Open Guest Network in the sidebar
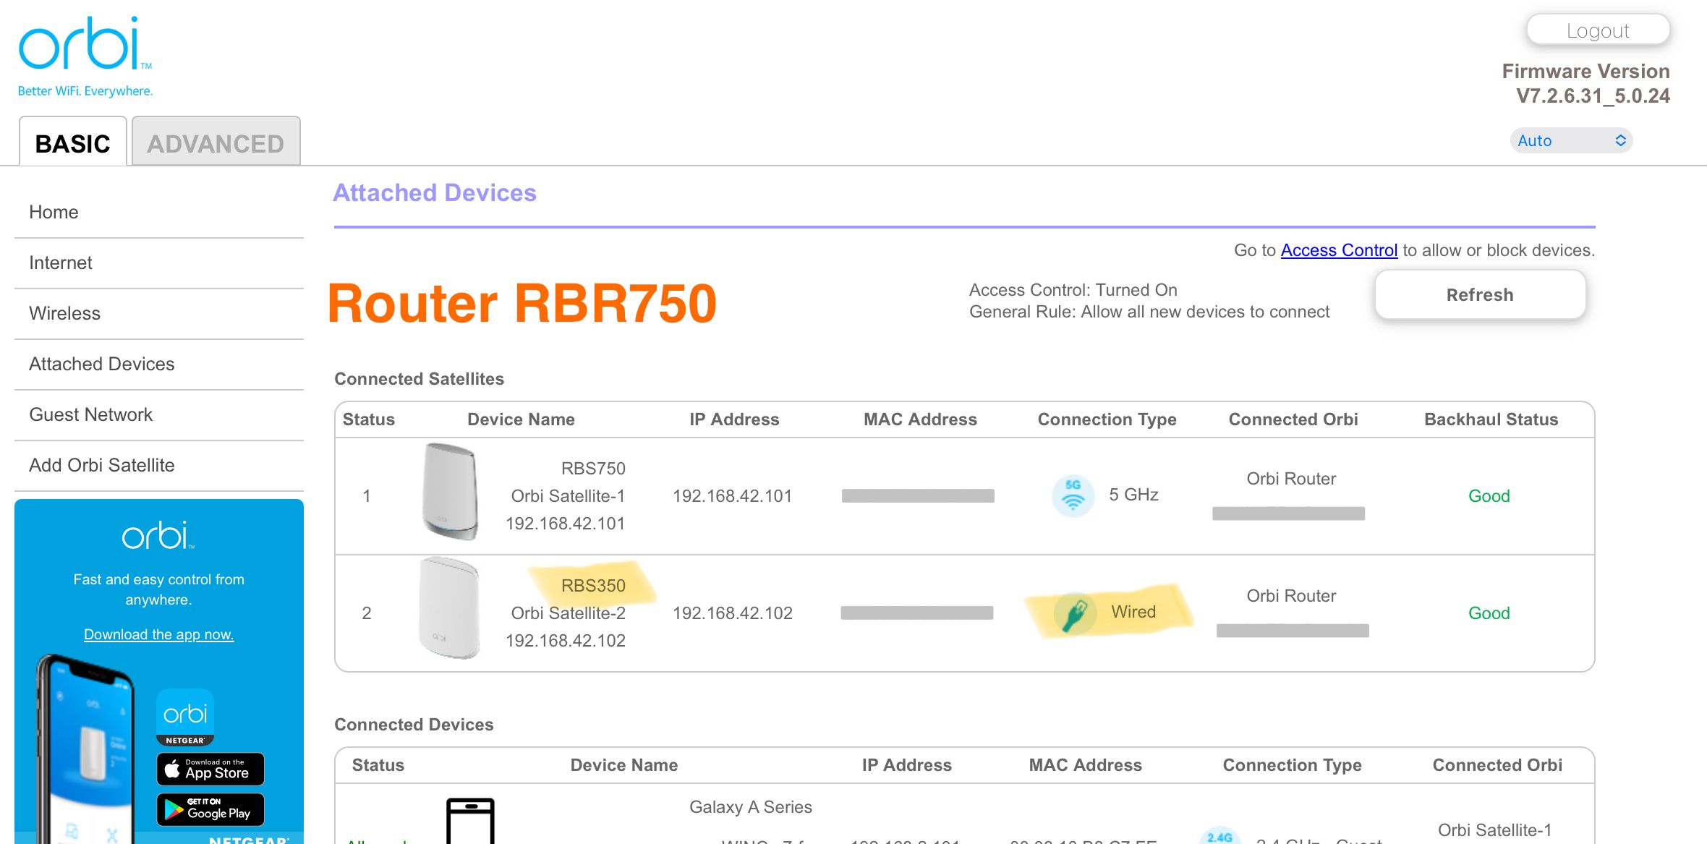The image size is (1707, 844). pyautogui.click(x=159, y=414)
